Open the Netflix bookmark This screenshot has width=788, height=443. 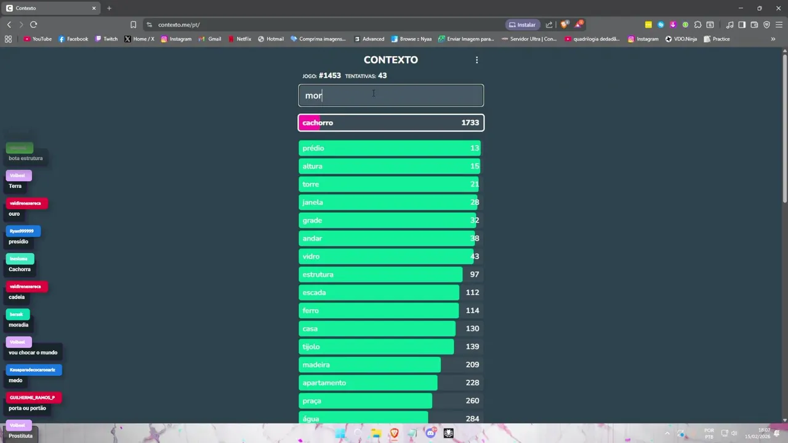pyautogui.click(x=239, y=39)
